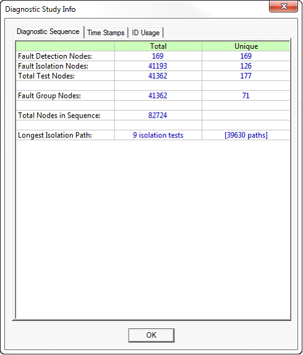Click the Total Test Nodes unique value 177
The height and width of the screenshot is (355, 303).
245,76
